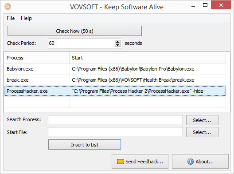234x174 pixels.
Task: Select the break.exe row
Action: coord(115,80)
